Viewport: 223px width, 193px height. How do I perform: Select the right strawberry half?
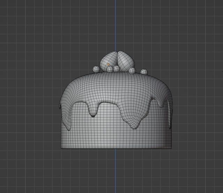pyautogui.click(x=126, y=61)
